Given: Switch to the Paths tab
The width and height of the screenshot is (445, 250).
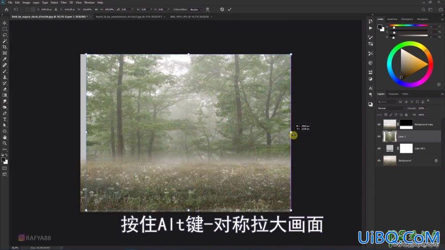Looking at the screenshot, I should 405,94.
